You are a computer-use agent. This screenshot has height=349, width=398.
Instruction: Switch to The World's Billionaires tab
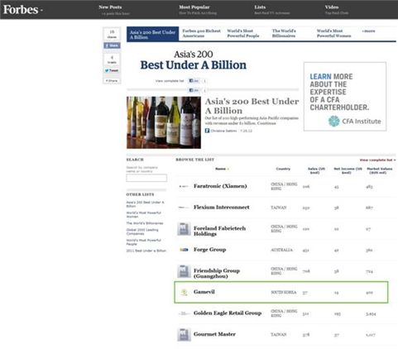coord(284,33)
